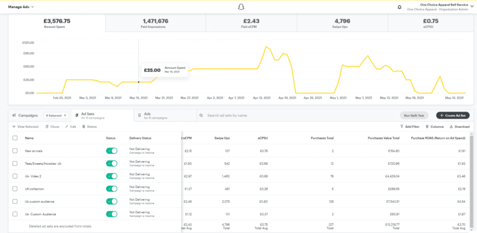
Task: Sort by the Name column header
Action: [29, 138]
